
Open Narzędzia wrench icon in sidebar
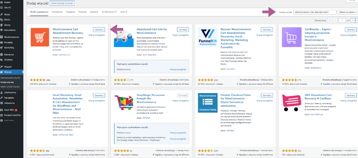tap(2, 97)
